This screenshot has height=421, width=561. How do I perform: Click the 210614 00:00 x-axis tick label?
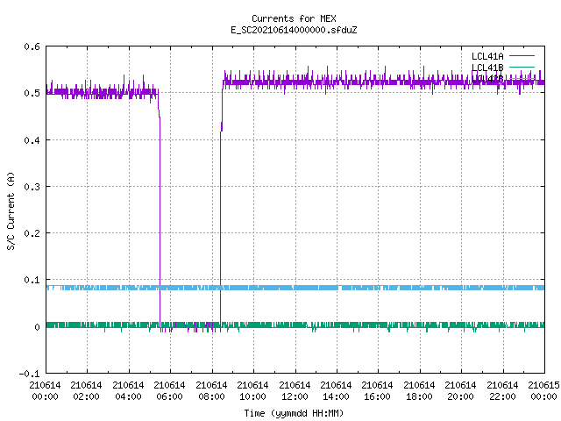pyautogui.click(x=45, y=391)
